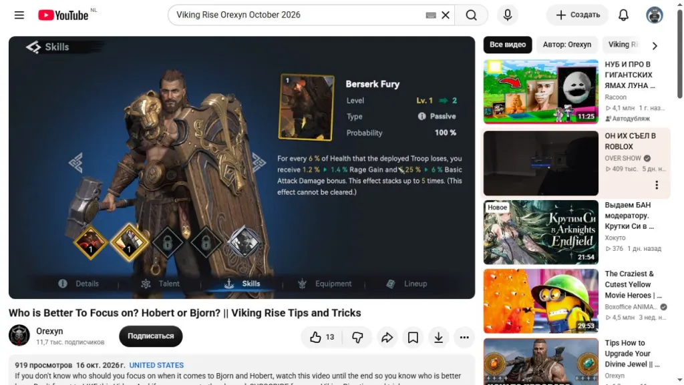Viewport: 684px width, 385px height.
Task: Open the on-screen keyboard icon in search
Action: coord(431,15)
